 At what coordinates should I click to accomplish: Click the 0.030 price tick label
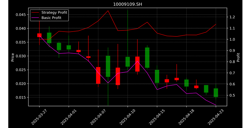[x=21, y=56]
